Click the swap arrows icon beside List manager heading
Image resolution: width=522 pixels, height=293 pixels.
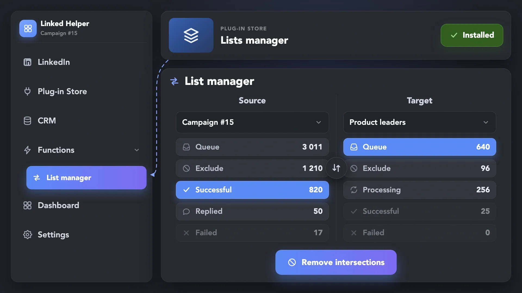tap(174, 81)
